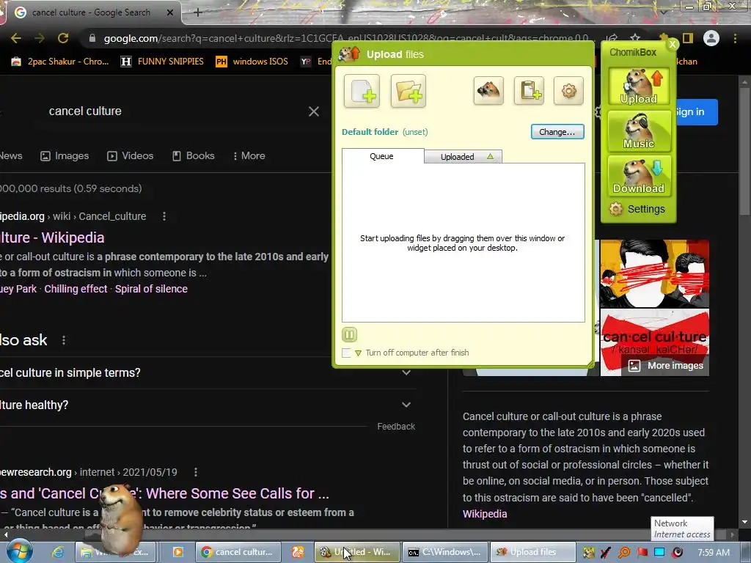Image resolution: width=751 pixels, height=563 pixels.
Task: Add a file to the upload queue
Action: tap(362, 91)
